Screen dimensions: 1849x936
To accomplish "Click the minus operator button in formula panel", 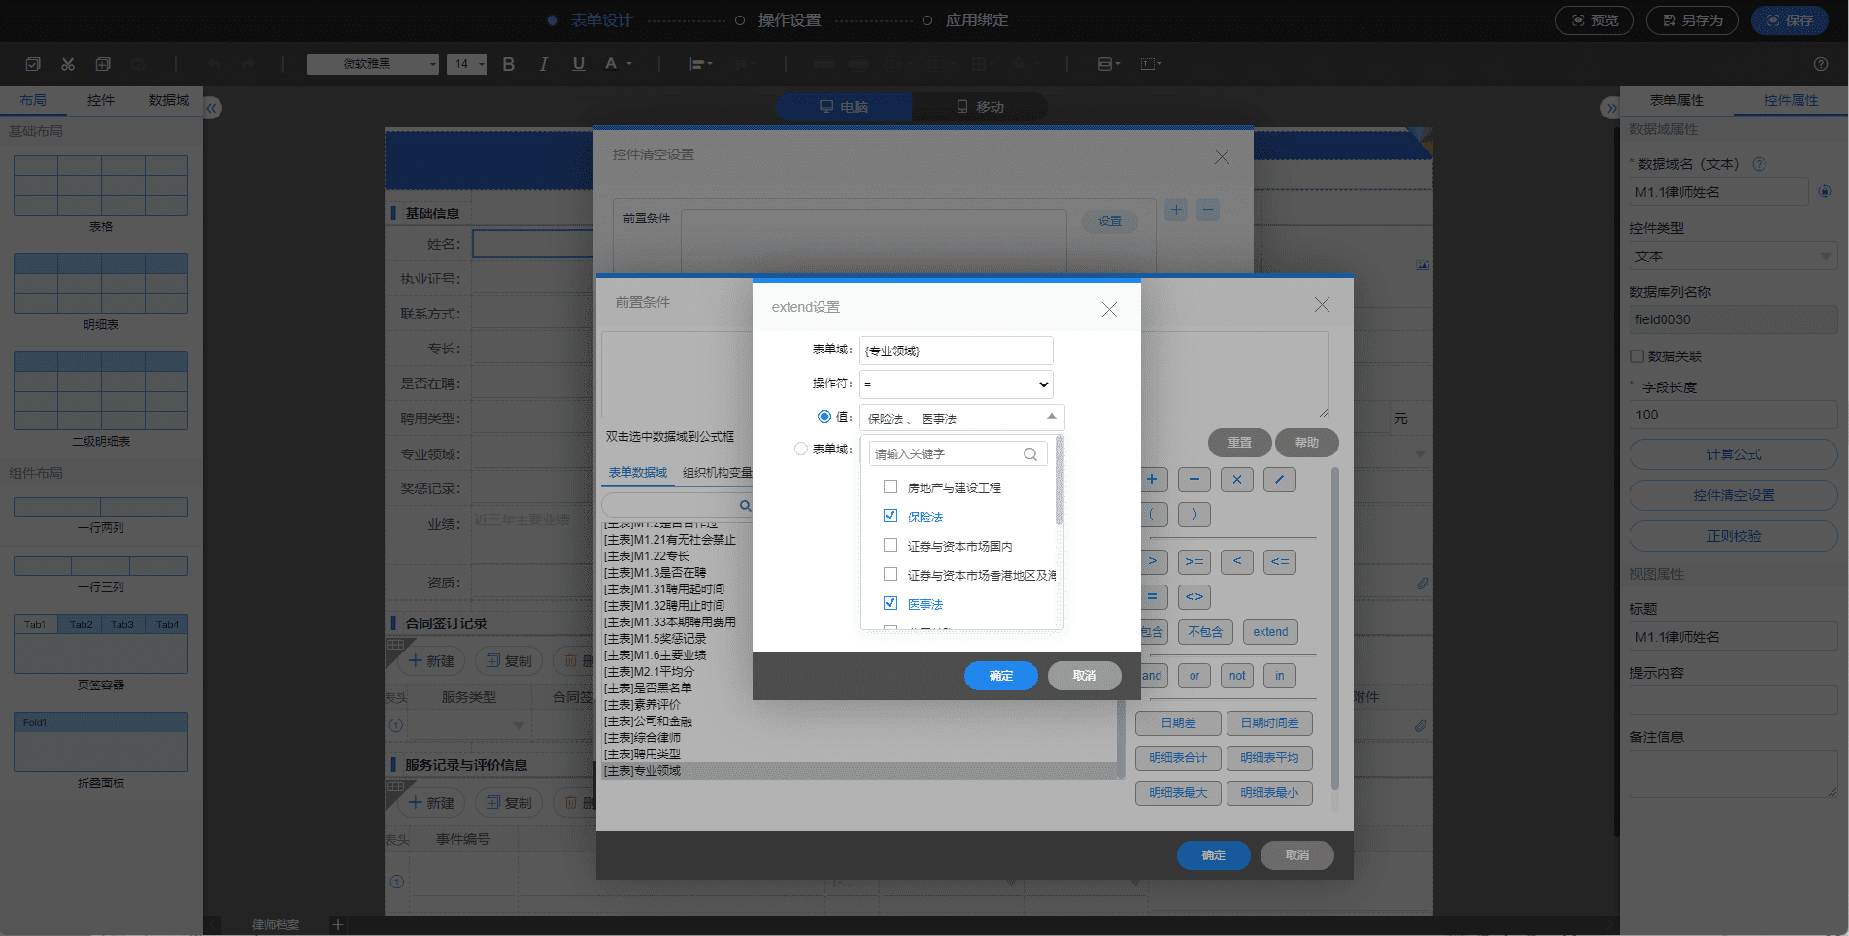I will 1194,479.
